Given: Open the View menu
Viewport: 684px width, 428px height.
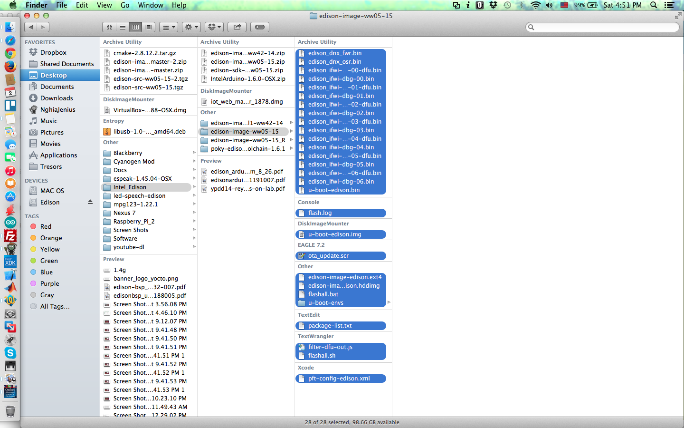Looking at the screenshot, I should [x=104, y=5].
